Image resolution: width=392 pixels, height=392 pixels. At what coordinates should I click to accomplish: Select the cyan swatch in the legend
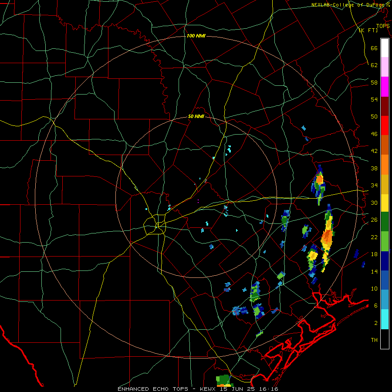385,319
